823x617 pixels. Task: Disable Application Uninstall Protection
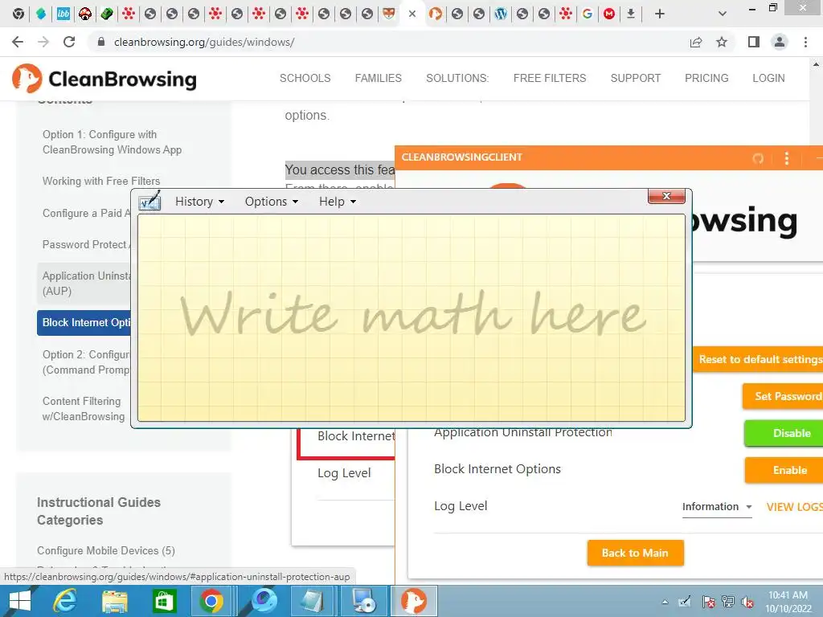[784, 433]
